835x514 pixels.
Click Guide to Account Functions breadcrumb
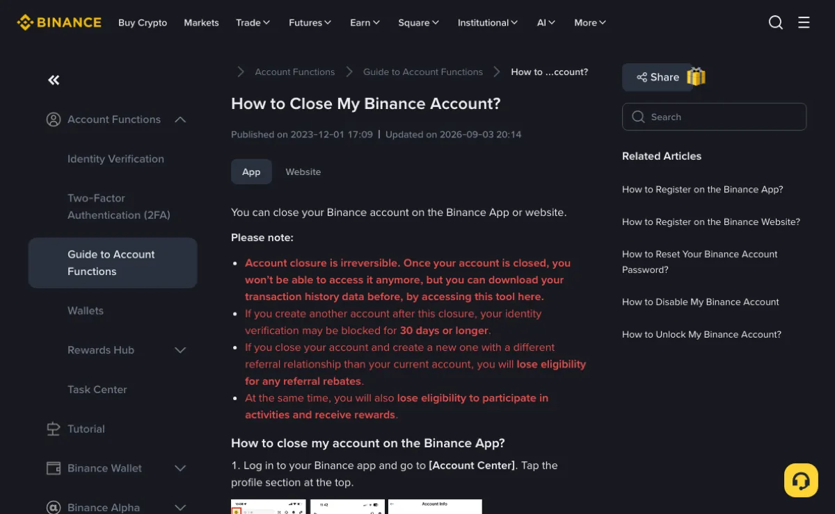pos(423,72)
